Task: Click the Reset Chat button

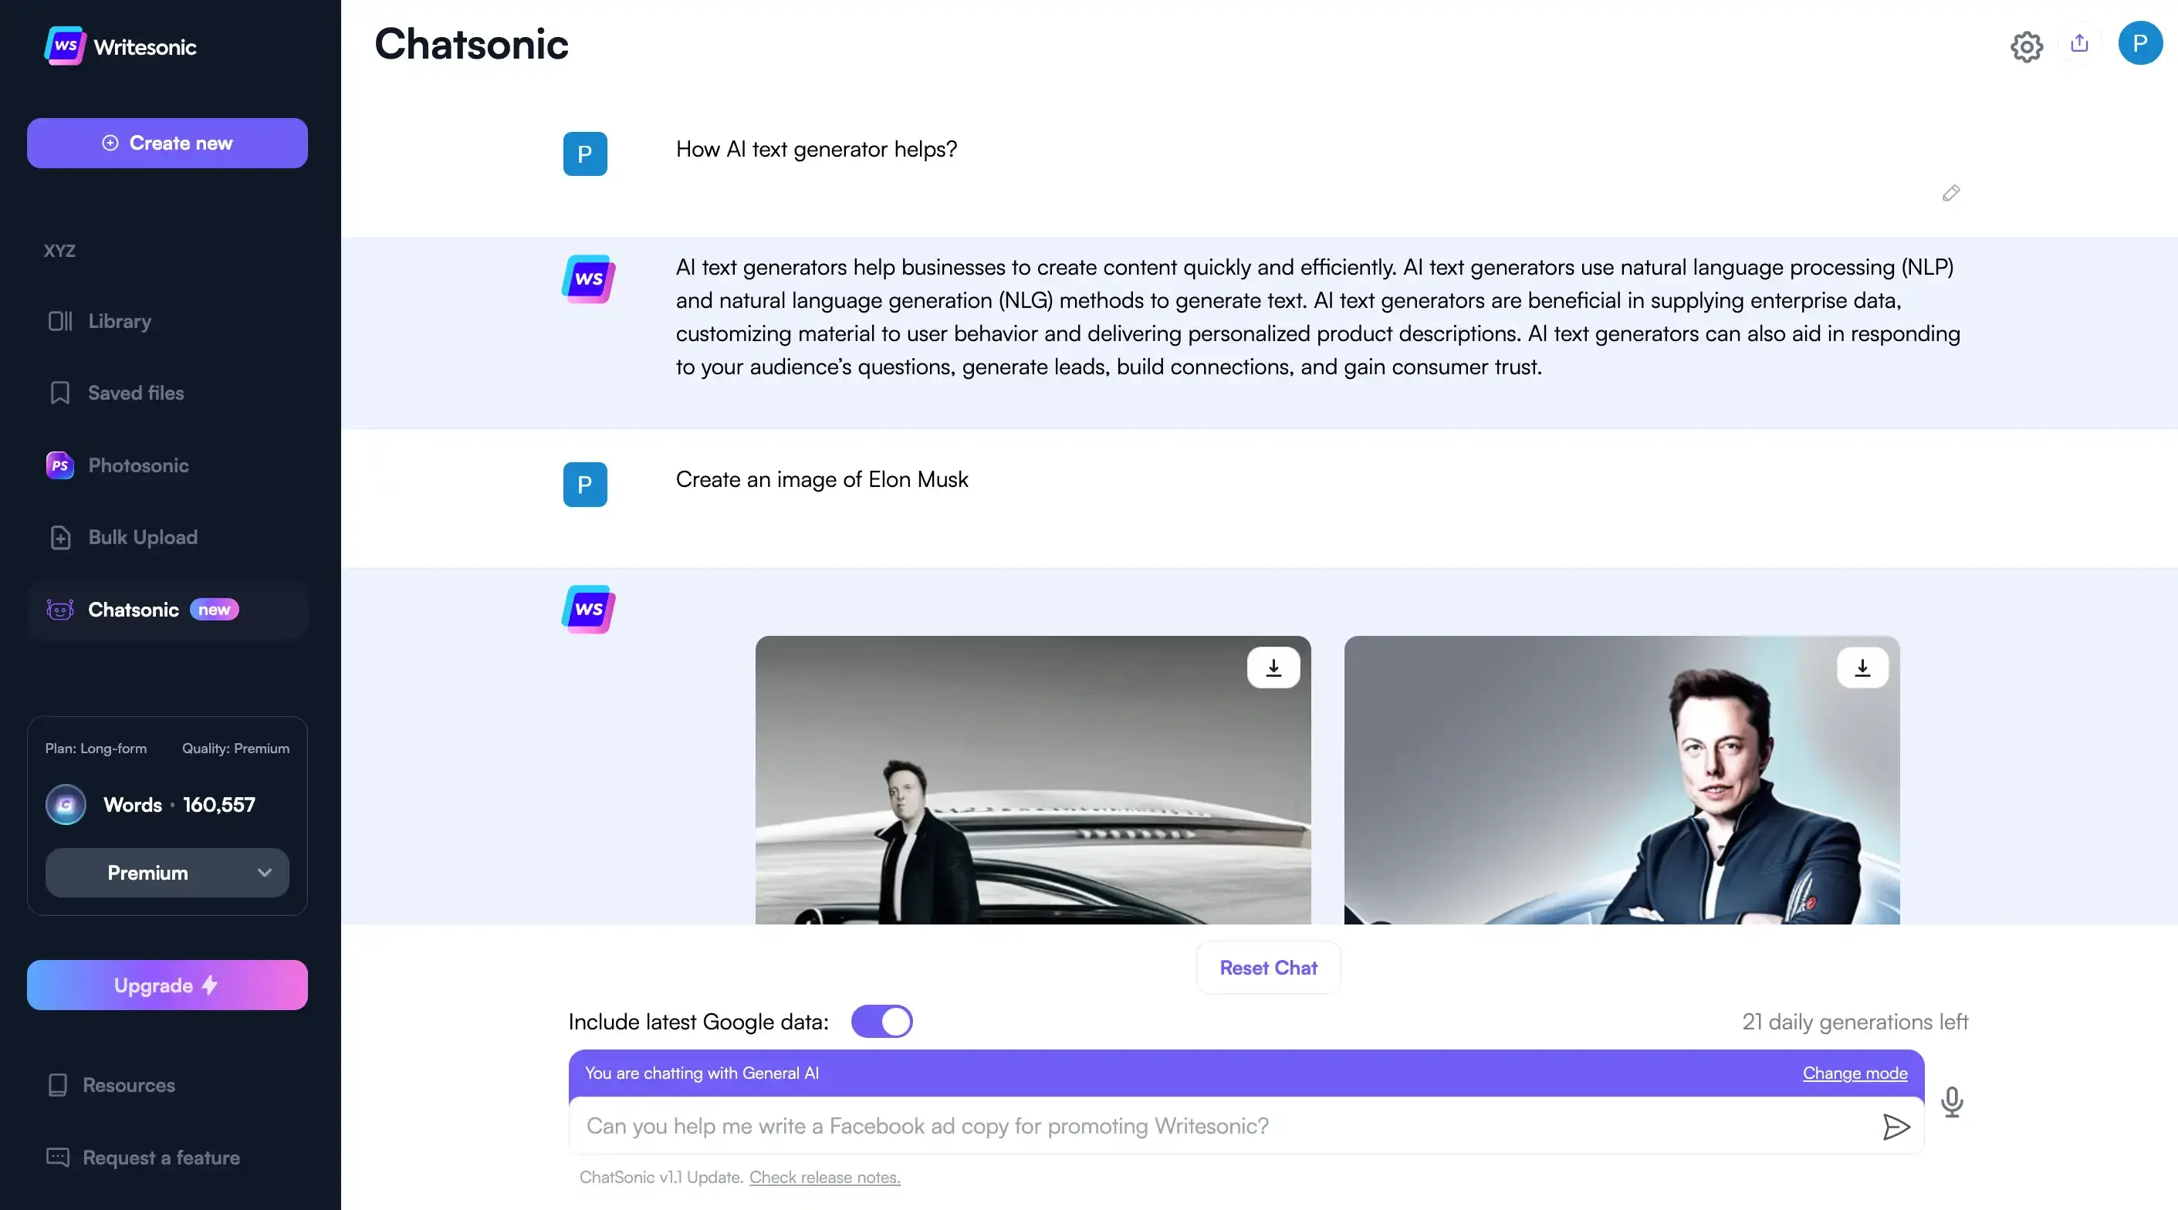Action: 1268,966
